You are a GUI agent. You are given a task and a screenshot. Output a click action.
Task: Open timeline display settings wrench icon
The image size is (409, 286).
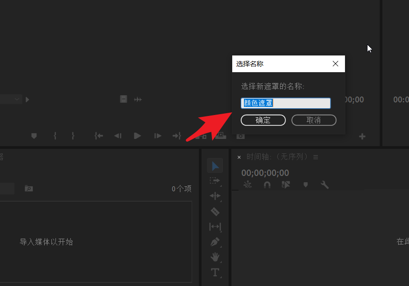(x=325, y=185)
